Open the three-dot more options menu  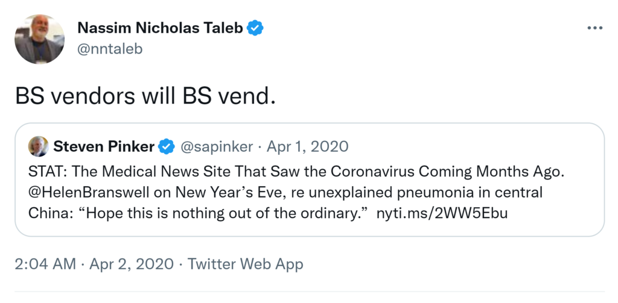[594, 28]
